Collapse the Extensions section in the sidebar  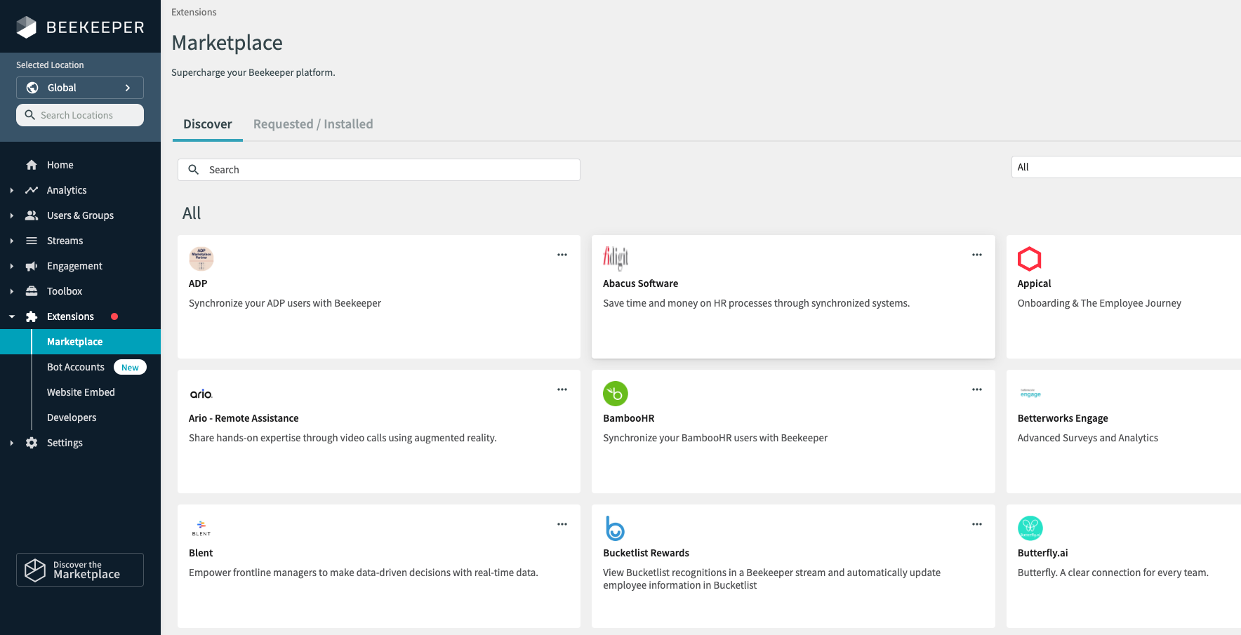tap(11, 316)
